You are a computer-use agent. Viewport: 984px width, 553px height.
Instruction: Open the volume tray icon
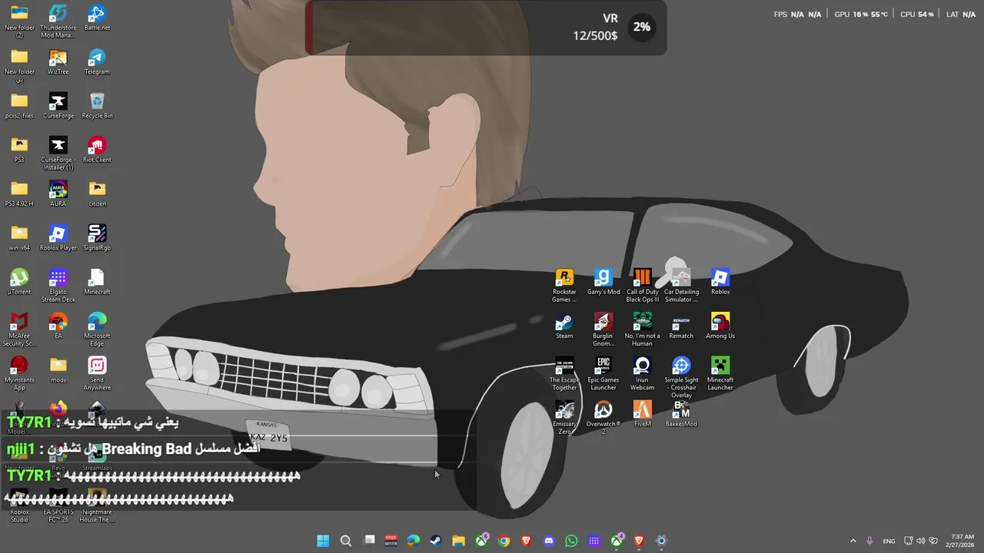pyautogui.click(x=921, y=541)
